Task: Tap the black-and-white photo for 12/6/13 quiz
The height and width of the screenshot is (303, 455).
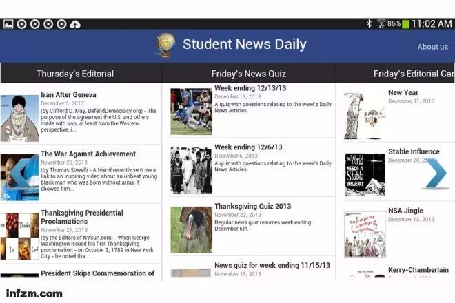Action: tap(191, 171)
